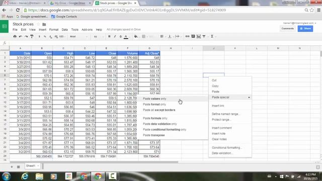322x181 pixels.
Task: Select the Paint format roller icon
Action: pos(32,37)
